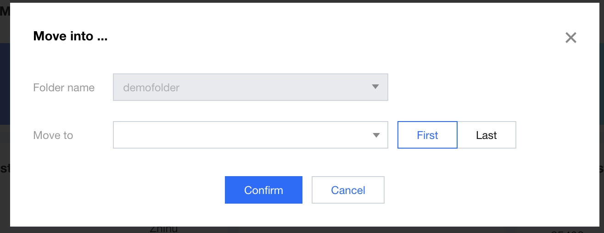Select the First position option

pos(427,135)
